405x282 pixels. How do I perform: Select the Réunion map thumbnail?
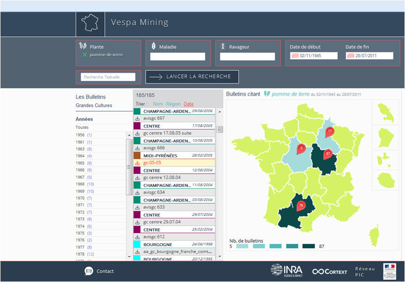[x=386, y=180]
